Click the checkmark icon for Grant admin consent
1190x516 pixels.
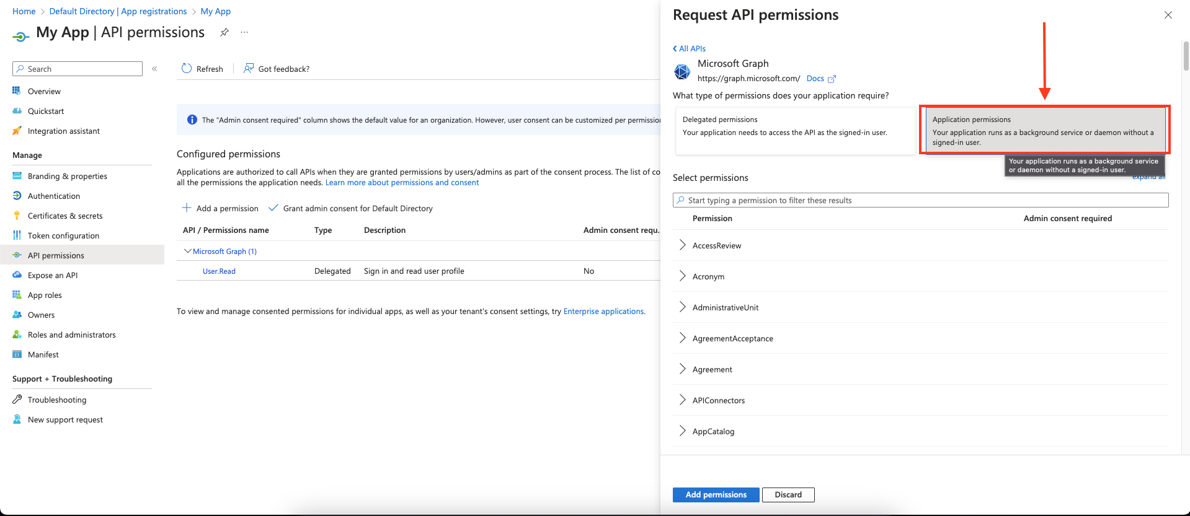tap(273, 208)
